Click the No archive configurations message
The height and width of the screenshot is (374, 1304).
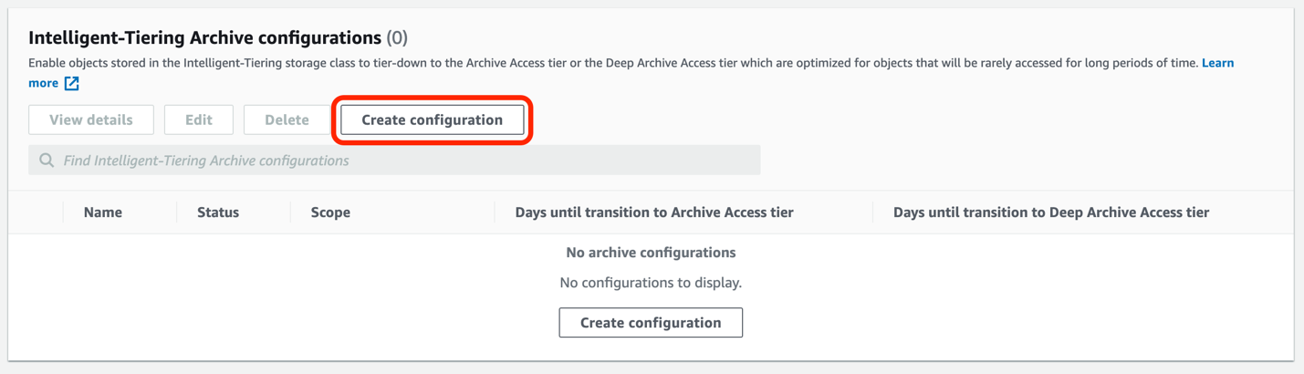[x=651, y=253]
